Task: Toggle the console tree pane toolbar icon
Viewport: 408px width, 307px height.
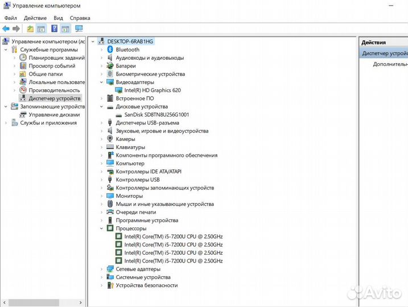Action: click(x=41, y=28)
